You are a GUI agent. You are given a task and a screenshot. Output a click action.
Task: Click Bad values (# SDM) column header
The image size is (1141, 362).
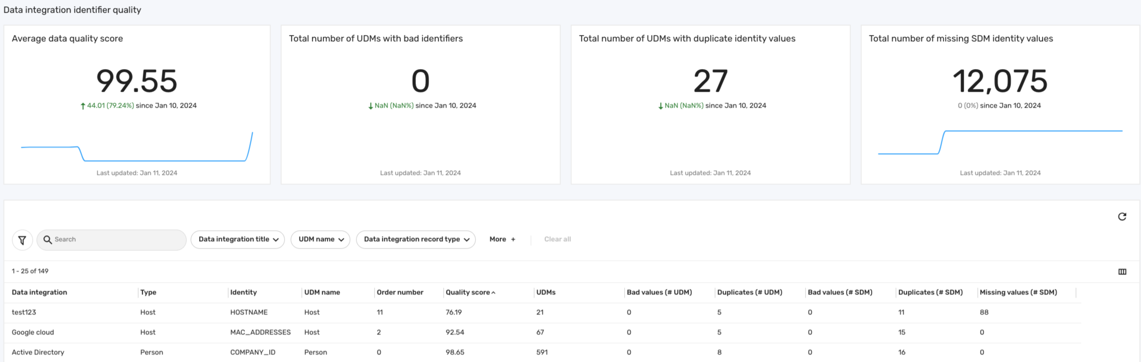(840, 293)
